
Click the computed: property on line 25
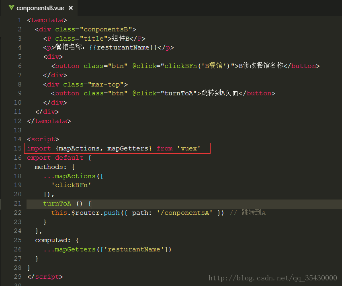[53, 241]
